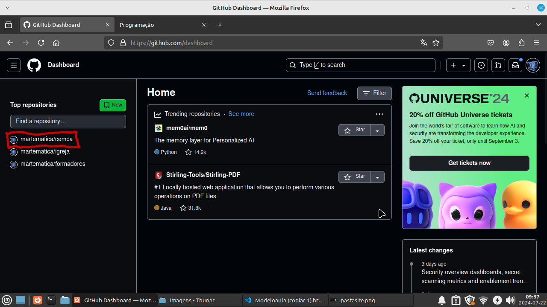Open martematica/cemca repository
This screenshot has width=547, height=307.
(x=47, y=139)
